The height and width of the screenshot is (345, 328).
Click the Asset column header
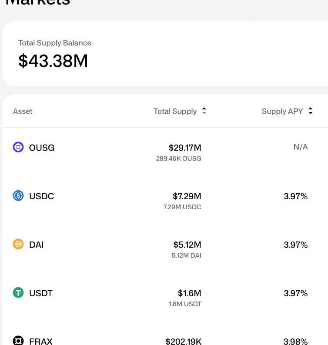[x=23, y=111]
